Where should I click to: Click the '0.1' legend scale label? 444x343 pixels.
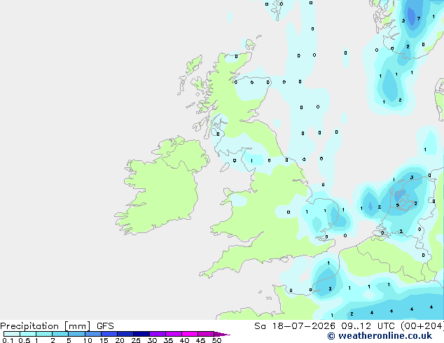coord(8,340)
